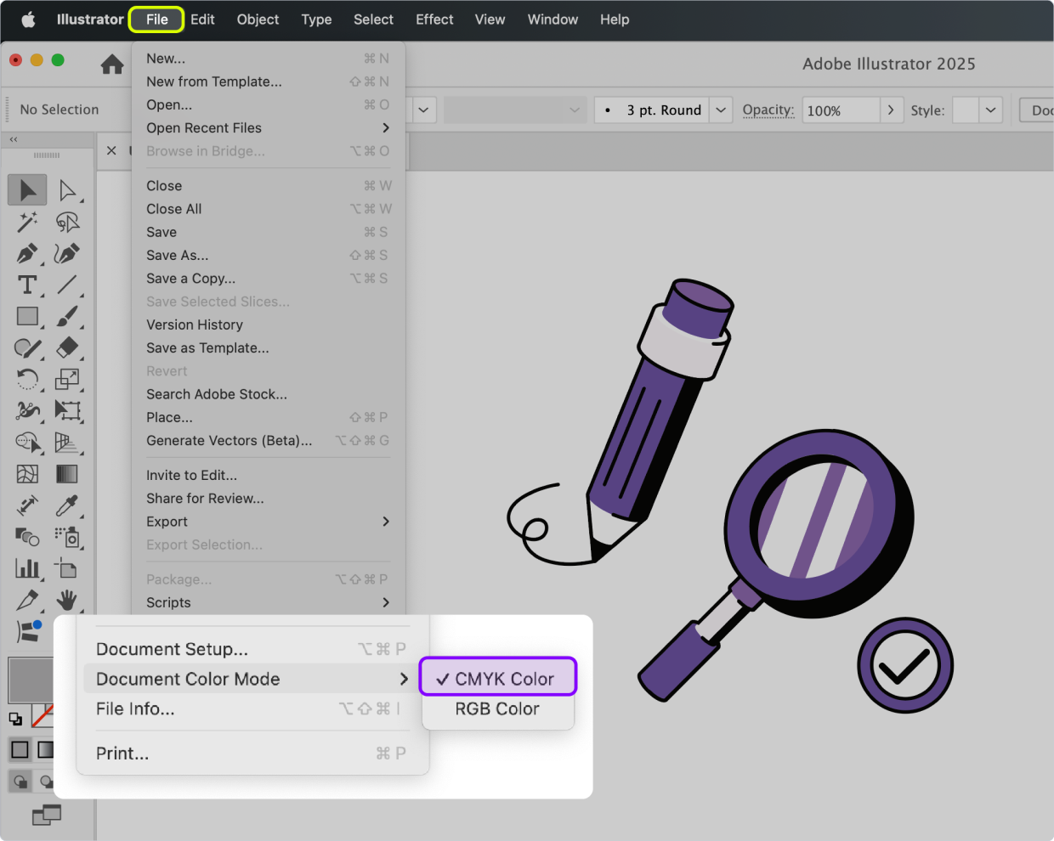Click the Opacity 100% input field
Viewport: 1054px width, 841px height.
(x=840, y=110)
